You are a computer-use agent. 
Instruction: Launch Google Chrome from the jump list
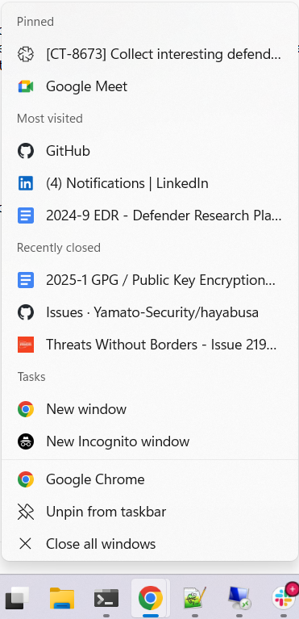point(150,479)
